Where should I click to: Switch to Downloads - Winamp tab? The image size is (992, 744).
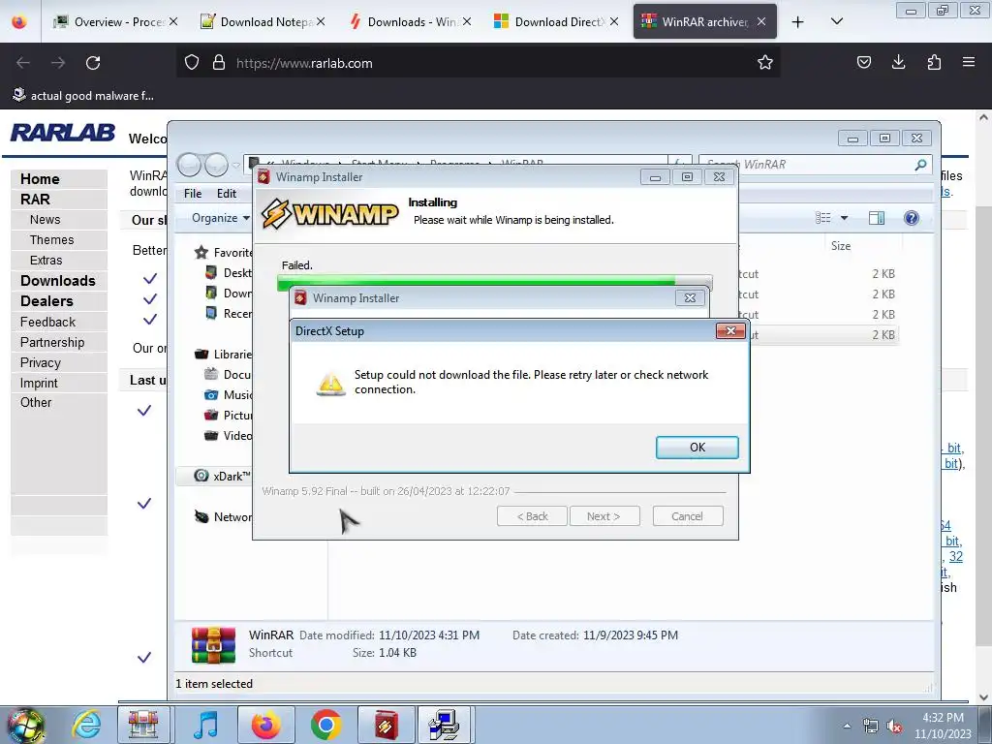[x=413, y=22]
